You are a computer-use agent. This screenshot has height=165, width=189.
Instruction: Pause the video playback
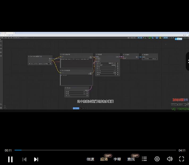pos(10,159)
